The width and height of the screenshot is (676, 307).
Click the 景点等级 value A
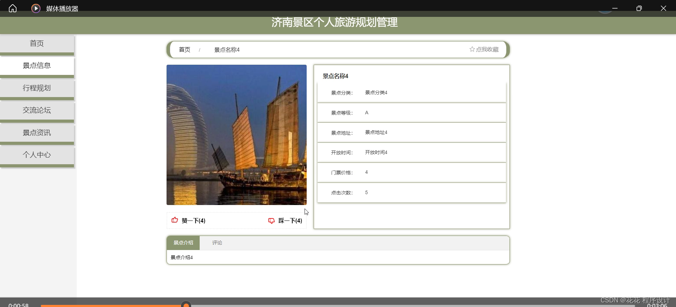367,113
